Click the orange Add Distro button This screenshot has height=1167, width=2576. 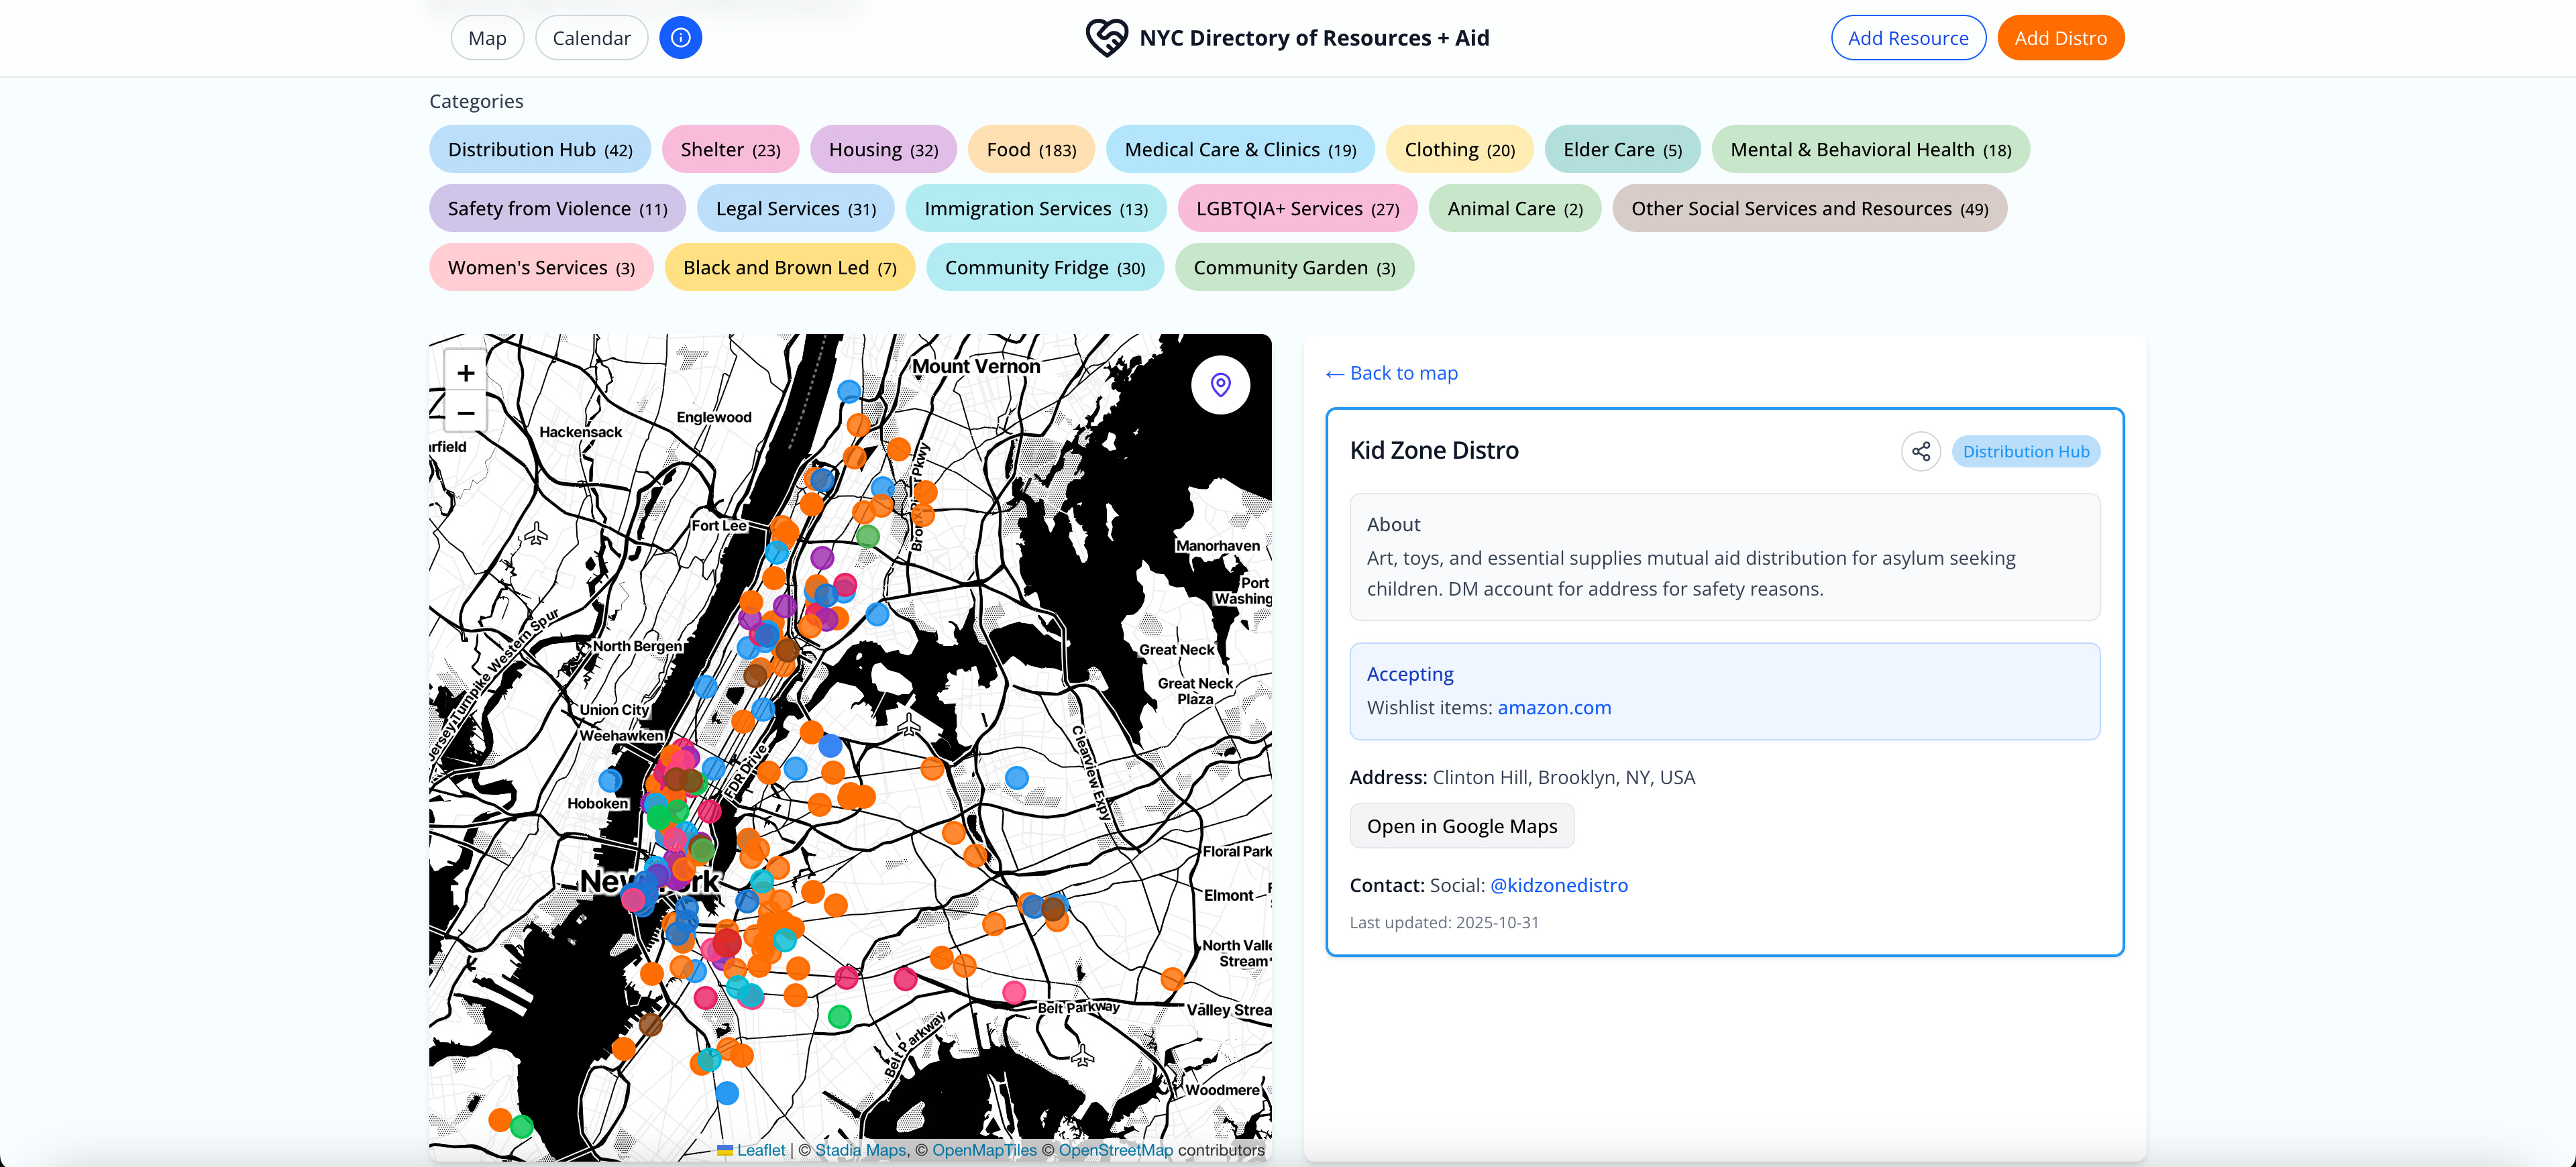(x=2060, y=38)
